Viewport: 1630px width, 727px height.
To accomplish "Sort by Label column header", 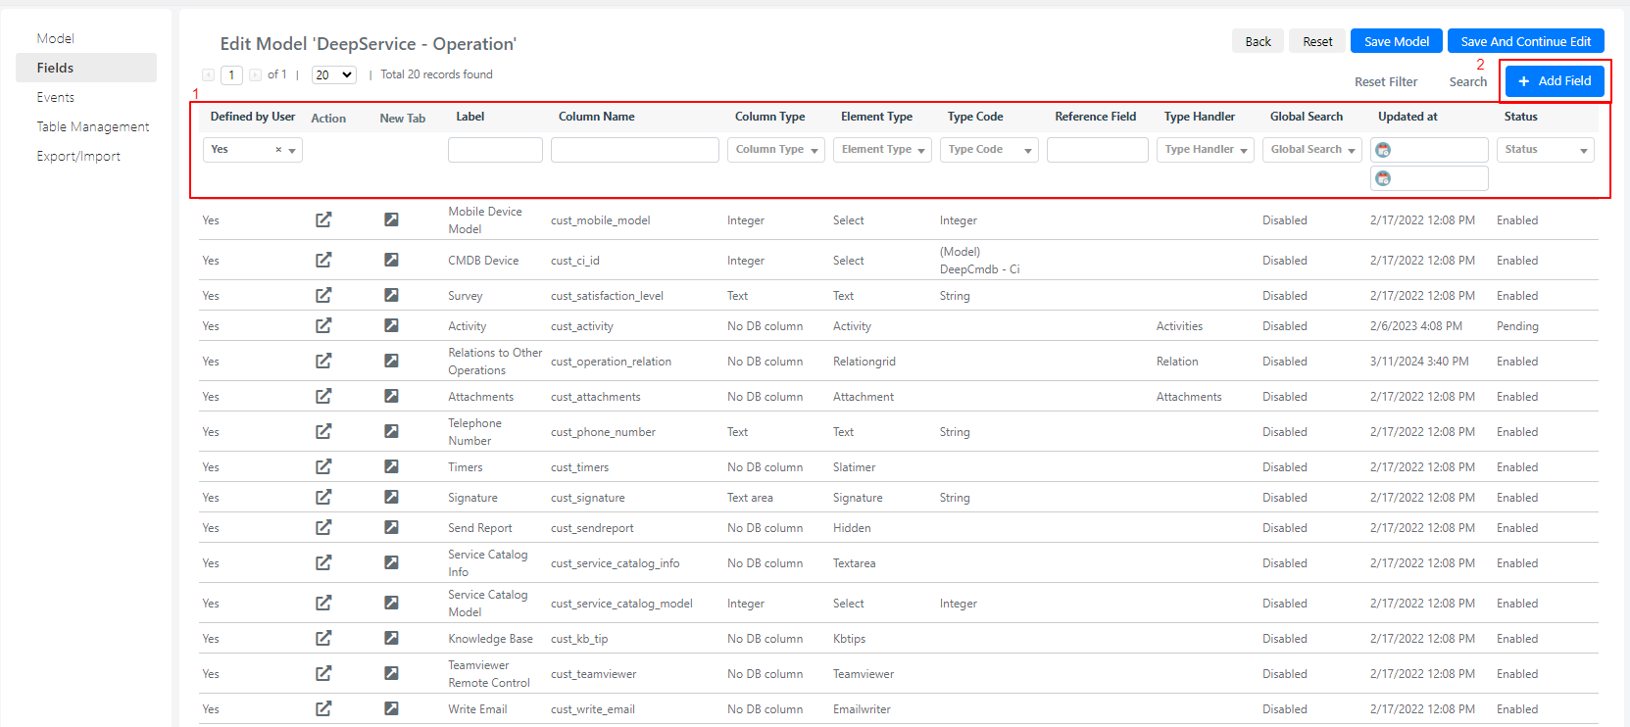I will pos(470,117).
